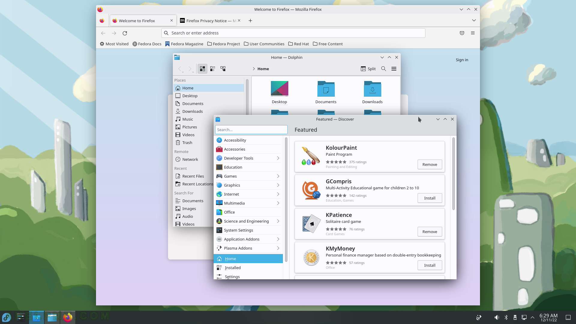
Task: Open System Settings category in Discover
Action: (x=248, y=230)
